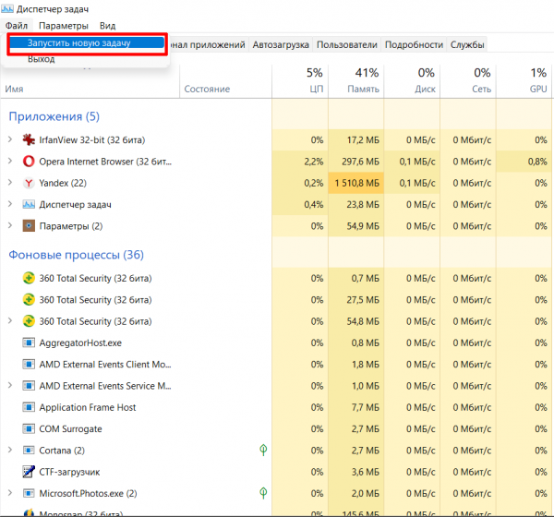Click Yandex memory value 1 510,8 МБ
This screenshot has height=517, width=554.
tap(356, 183)
